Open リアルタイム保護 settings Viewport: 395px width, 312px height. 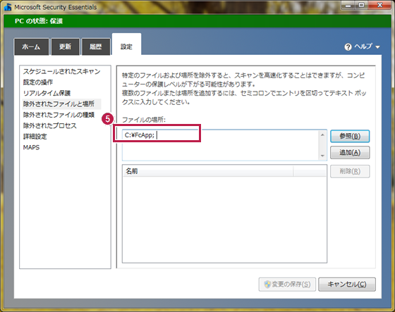(47, 93)
